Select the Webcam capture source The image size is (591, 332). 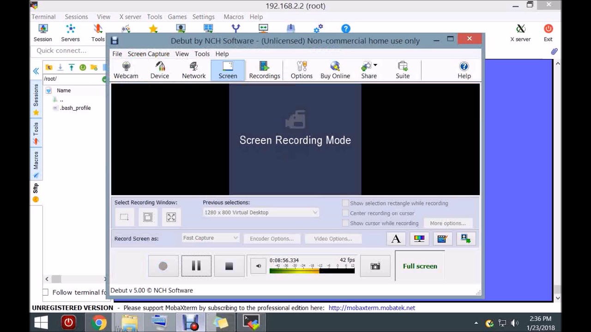(126, 71)
